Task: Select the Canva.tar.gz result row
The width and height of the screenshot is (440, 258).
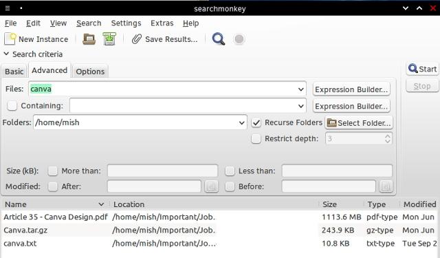Action: click(220, 230)
